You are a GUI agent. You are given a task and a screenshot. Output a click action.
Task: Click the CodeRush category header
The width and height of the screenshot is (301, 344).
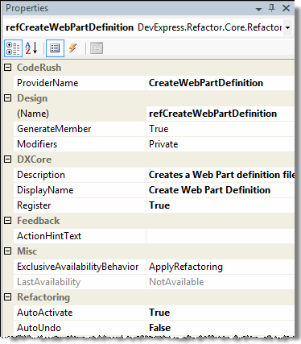tap(39, 68)
